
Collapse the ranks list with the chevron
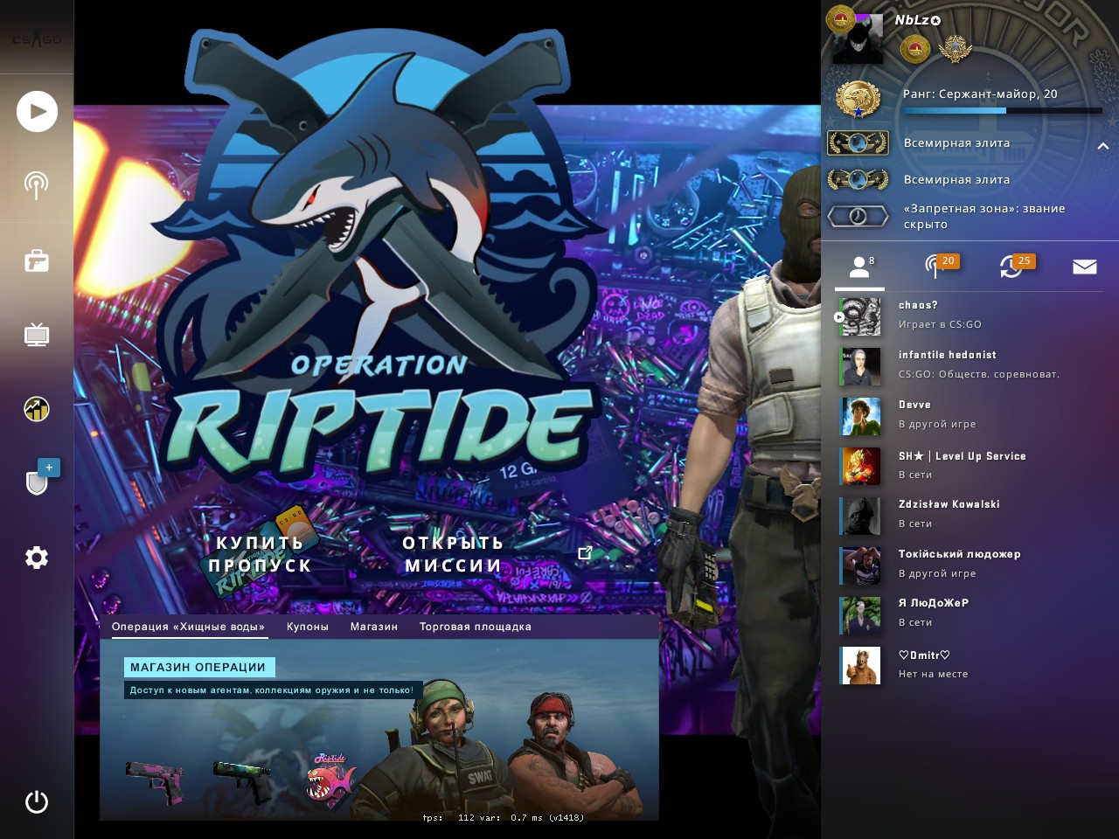1103,146
